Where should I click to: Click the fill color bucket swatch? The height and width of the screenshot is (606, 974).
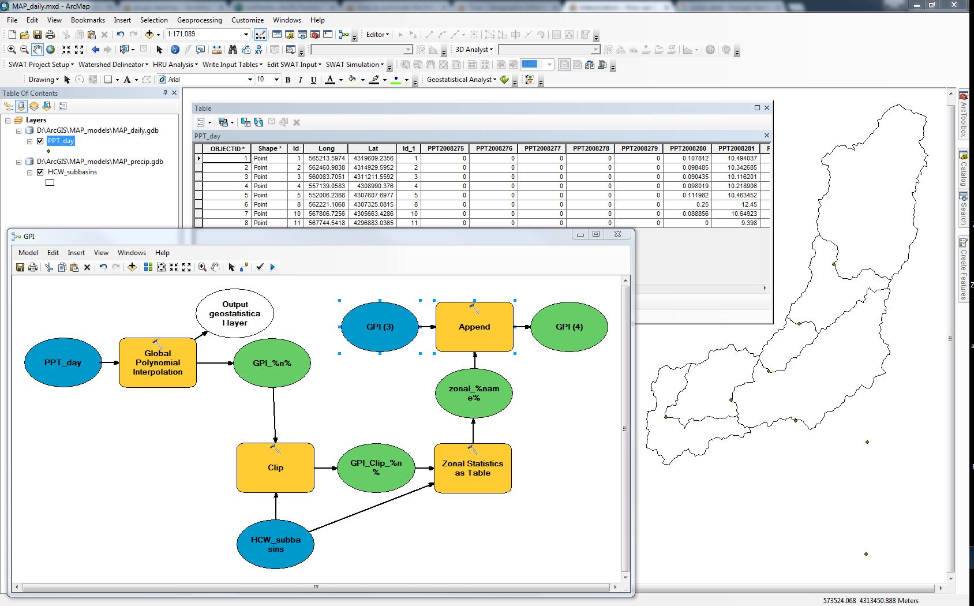tap(352, 80)
